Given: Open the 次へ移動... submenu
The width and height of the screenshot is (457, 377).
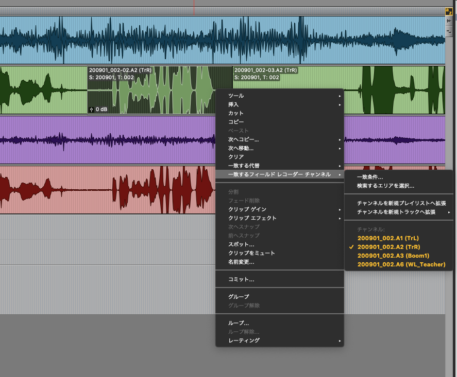Looking at the screenshot, I should (280, 148).
